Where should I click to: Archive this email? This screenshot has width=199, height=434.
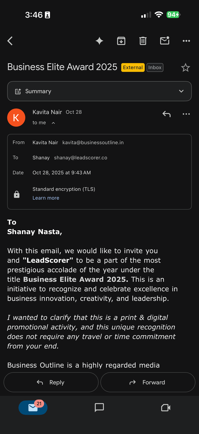tap(121, 41)
